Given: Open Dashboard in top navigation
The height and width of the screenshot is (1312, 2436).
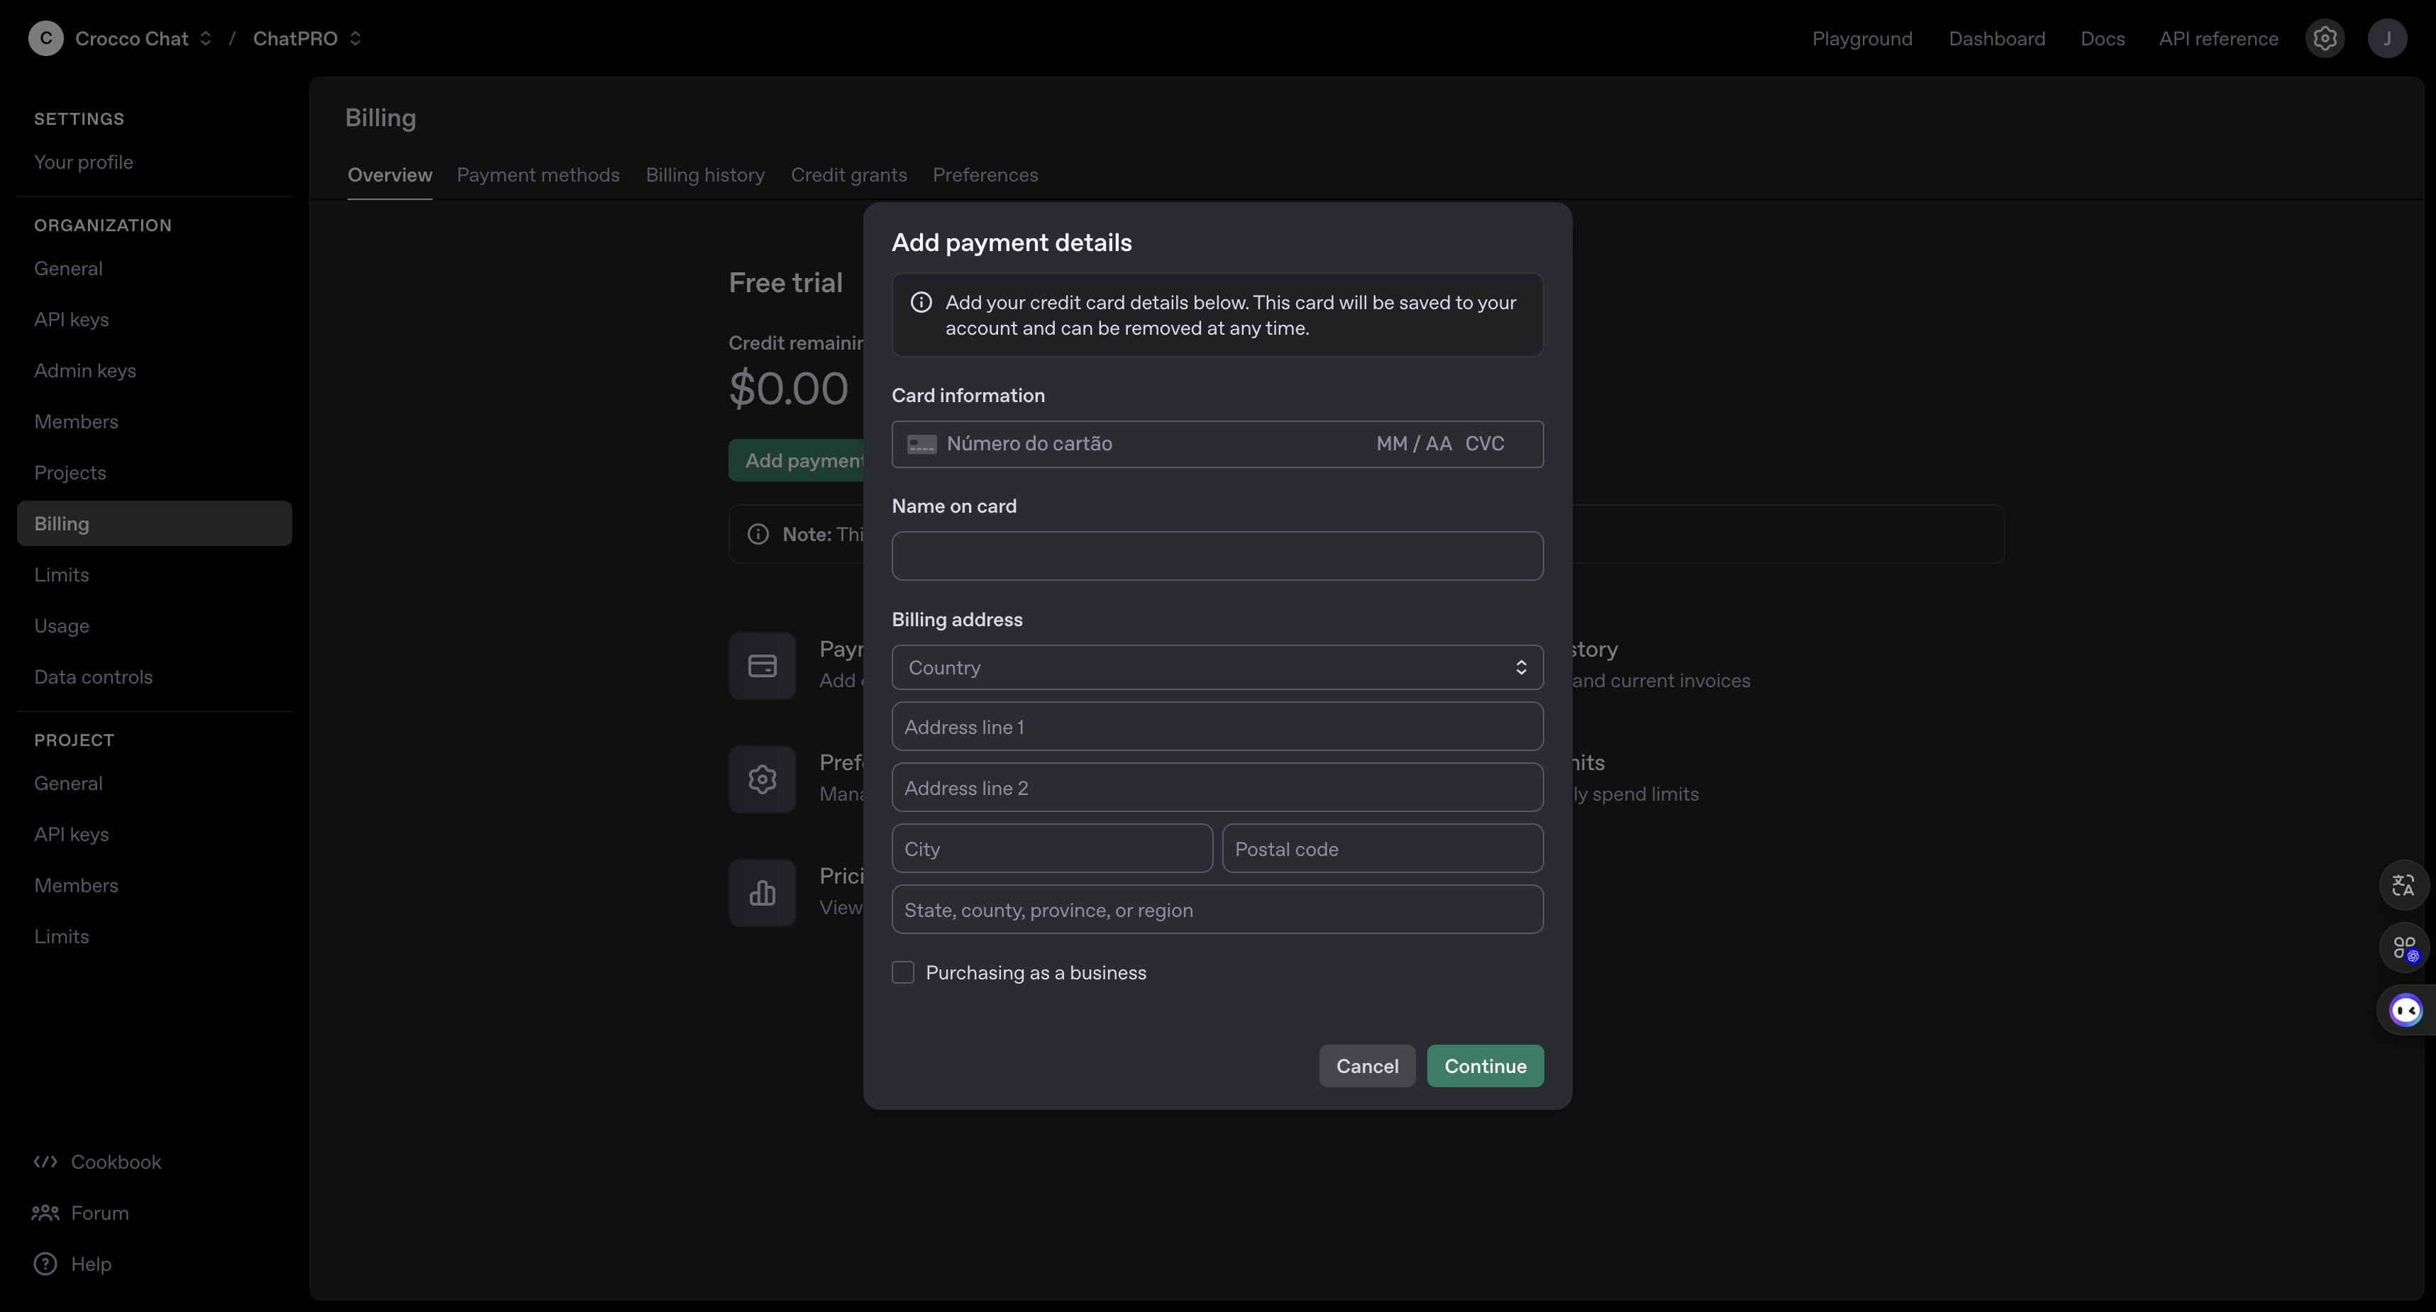Looking at the screenshot, I should 1996,39.
